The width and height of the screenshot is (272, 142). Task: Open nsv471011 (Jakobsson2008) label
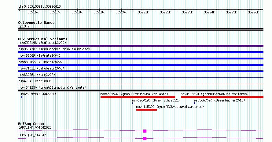click(x=41, y=68)
